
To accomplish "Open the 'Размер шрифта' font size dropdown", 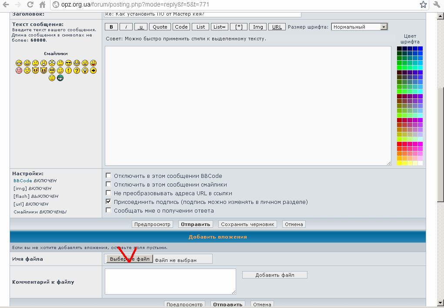I will pyautogui.click(x=359, y=27).
